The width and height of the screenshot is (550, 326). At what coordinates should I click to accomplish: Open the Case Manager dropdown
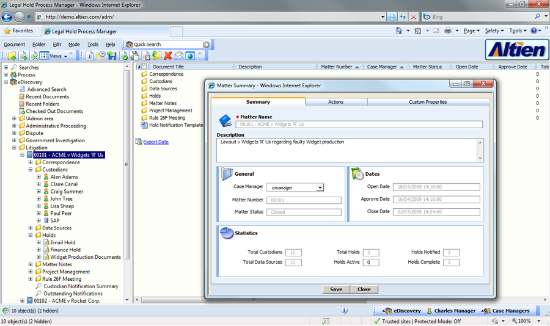[320, 187]
